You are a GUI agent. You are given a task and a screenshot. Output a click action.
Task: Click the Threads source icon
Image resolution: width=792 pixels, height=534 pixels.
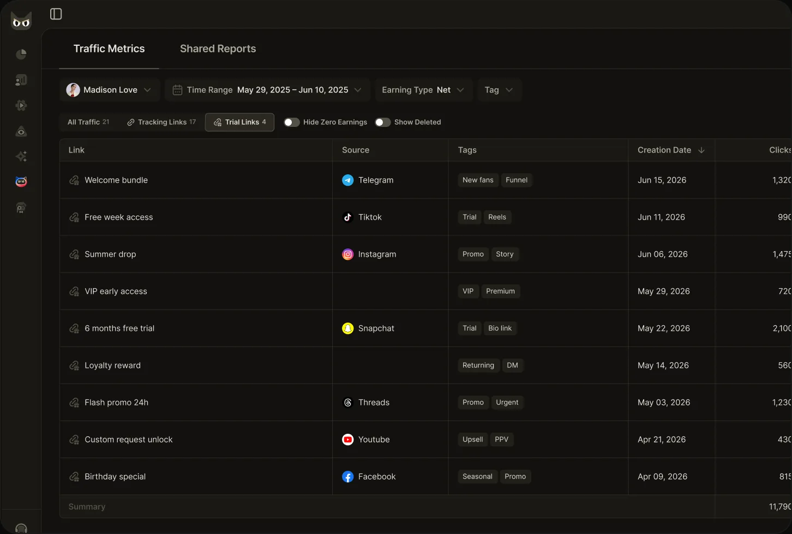347,402
